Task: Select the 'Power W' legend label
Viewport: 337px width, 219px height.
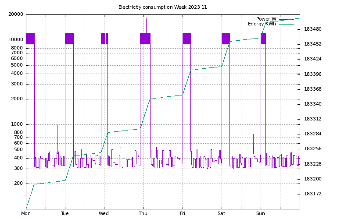Action: 266,19
